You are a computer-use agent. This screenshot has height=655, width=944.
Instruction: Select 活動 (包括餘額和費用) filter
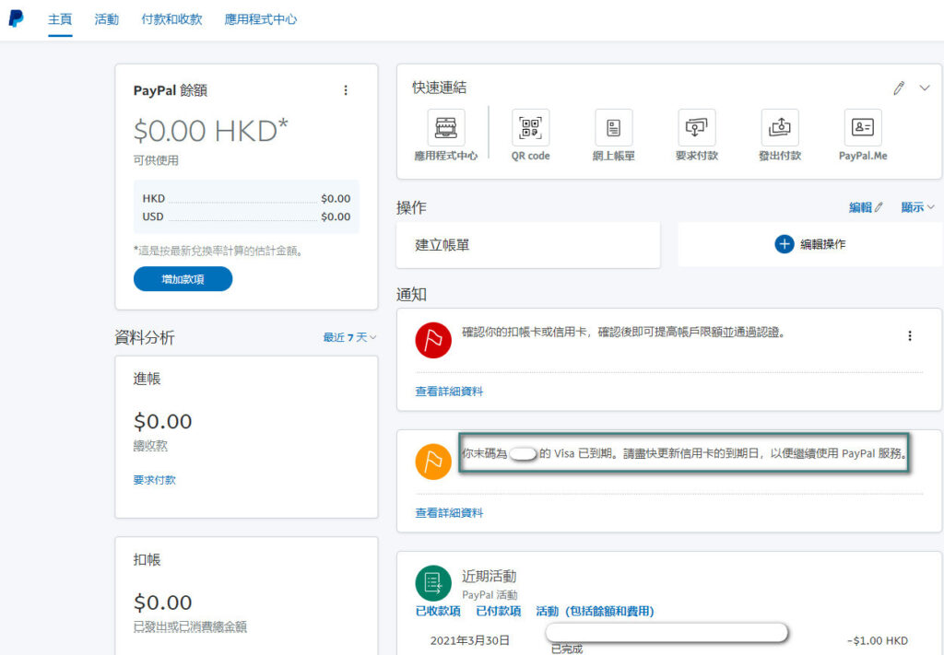[x=595, y=611]
